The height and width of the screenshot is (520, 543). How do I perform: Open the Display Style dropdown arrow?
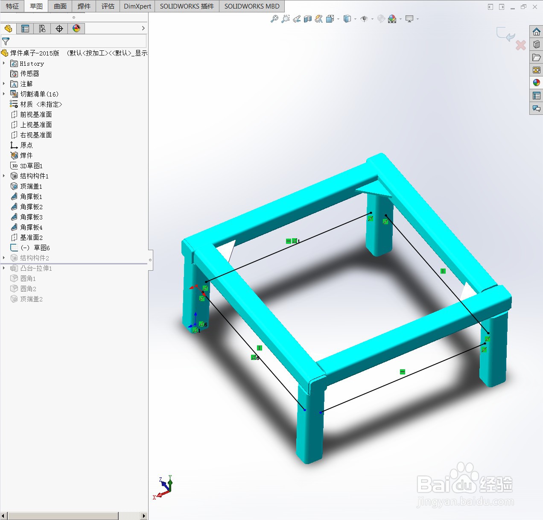355,19
